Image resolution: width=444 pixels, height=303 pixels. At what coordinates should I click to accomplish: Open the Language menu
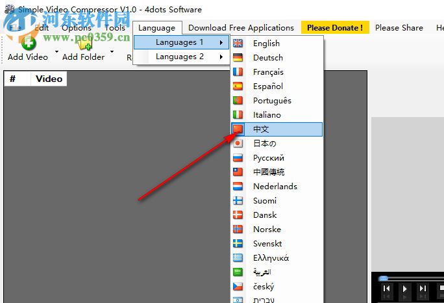(157, 28)
